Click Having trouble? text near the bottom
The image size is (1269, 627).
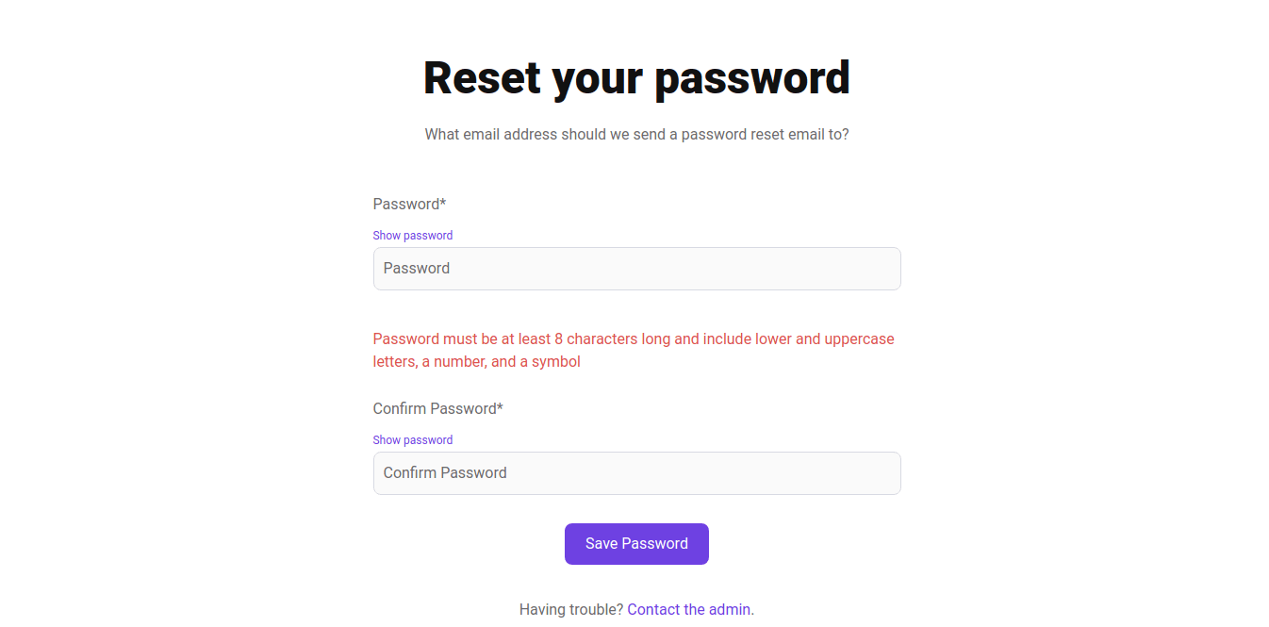570,609
